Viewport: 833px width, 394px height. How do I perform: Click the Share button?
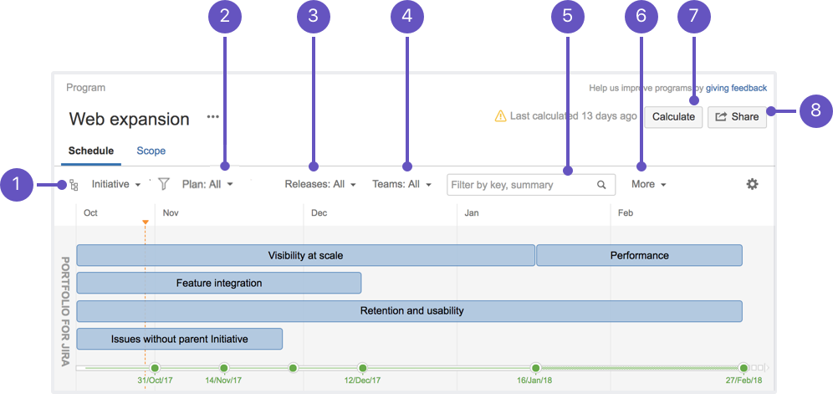(737, 117)
